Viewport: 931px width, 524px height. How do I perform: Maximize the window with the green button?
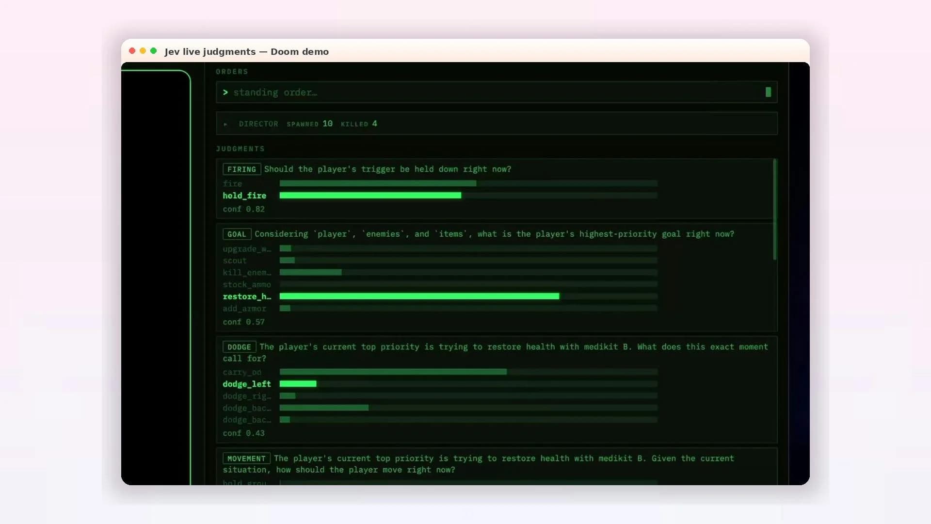point(154,51)
